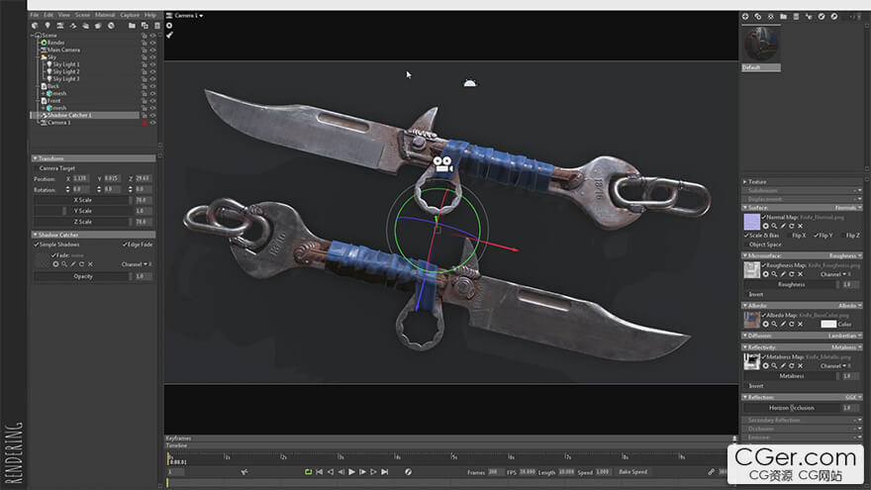Adjust the shadow Opacity slider
The width and height of the screenshot is (871, 490).
click(x=83, y=276)
